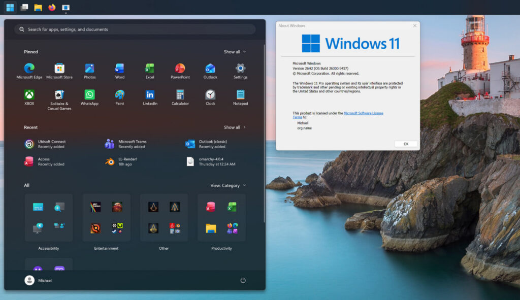
Task: Open recently added Ubisoft Connect
Action: point(45,144)
